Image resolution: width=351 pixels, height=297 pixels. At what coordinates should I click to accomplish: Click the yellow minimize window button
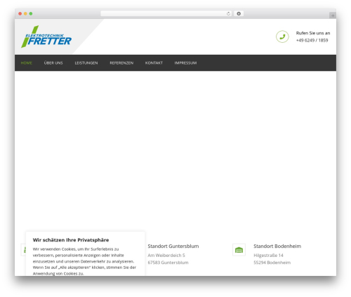[25, 14]
